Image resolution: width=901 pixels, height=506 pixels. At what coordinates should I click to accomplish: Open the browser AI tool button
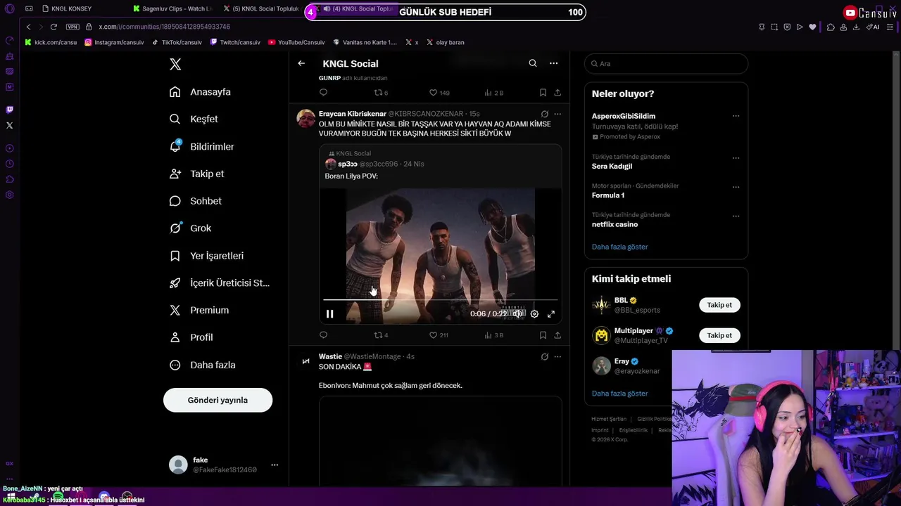click(x=874, y=27)
